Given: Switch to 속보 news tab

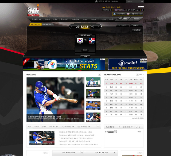Looking at the screenshot, I should (30, 127).
